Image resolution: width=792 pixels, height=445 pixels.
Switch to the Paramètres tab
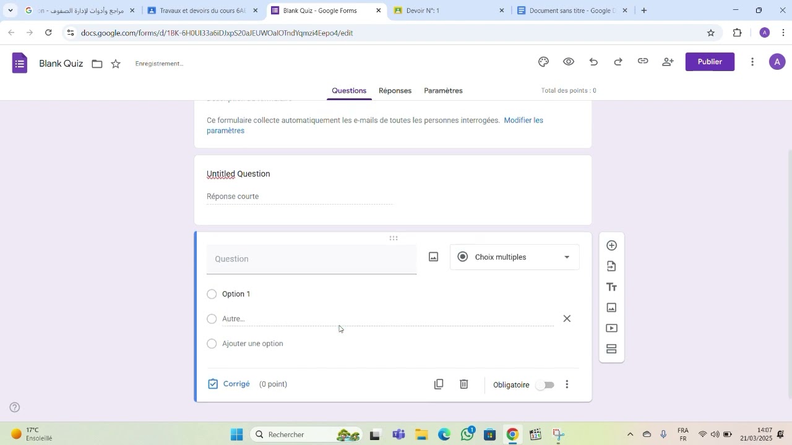coord(443,91)
